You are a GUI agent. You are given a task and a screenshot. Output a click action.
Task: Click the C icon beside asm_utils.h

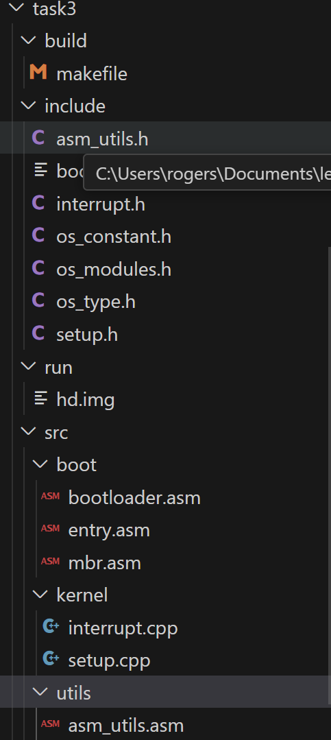point(38,138)
